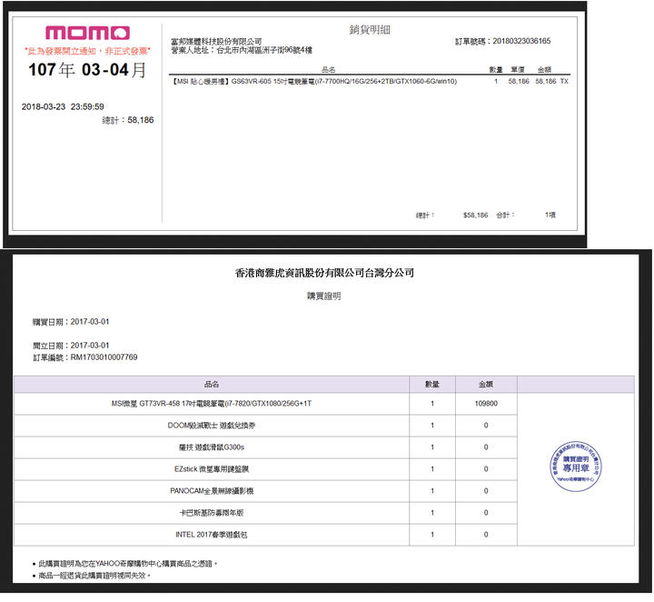Image resolution: width=654 pixels, height=602 pixels.
Task: Select the business address line 營業人地址
Action: tap(242, 50)
